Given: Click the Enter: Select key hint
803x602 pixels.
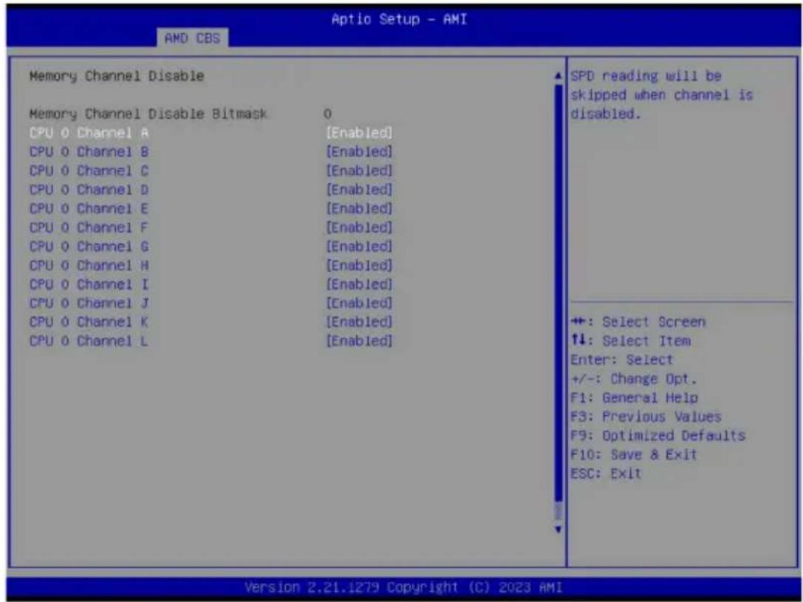Looking at the screenshot, I should [622, 360].
